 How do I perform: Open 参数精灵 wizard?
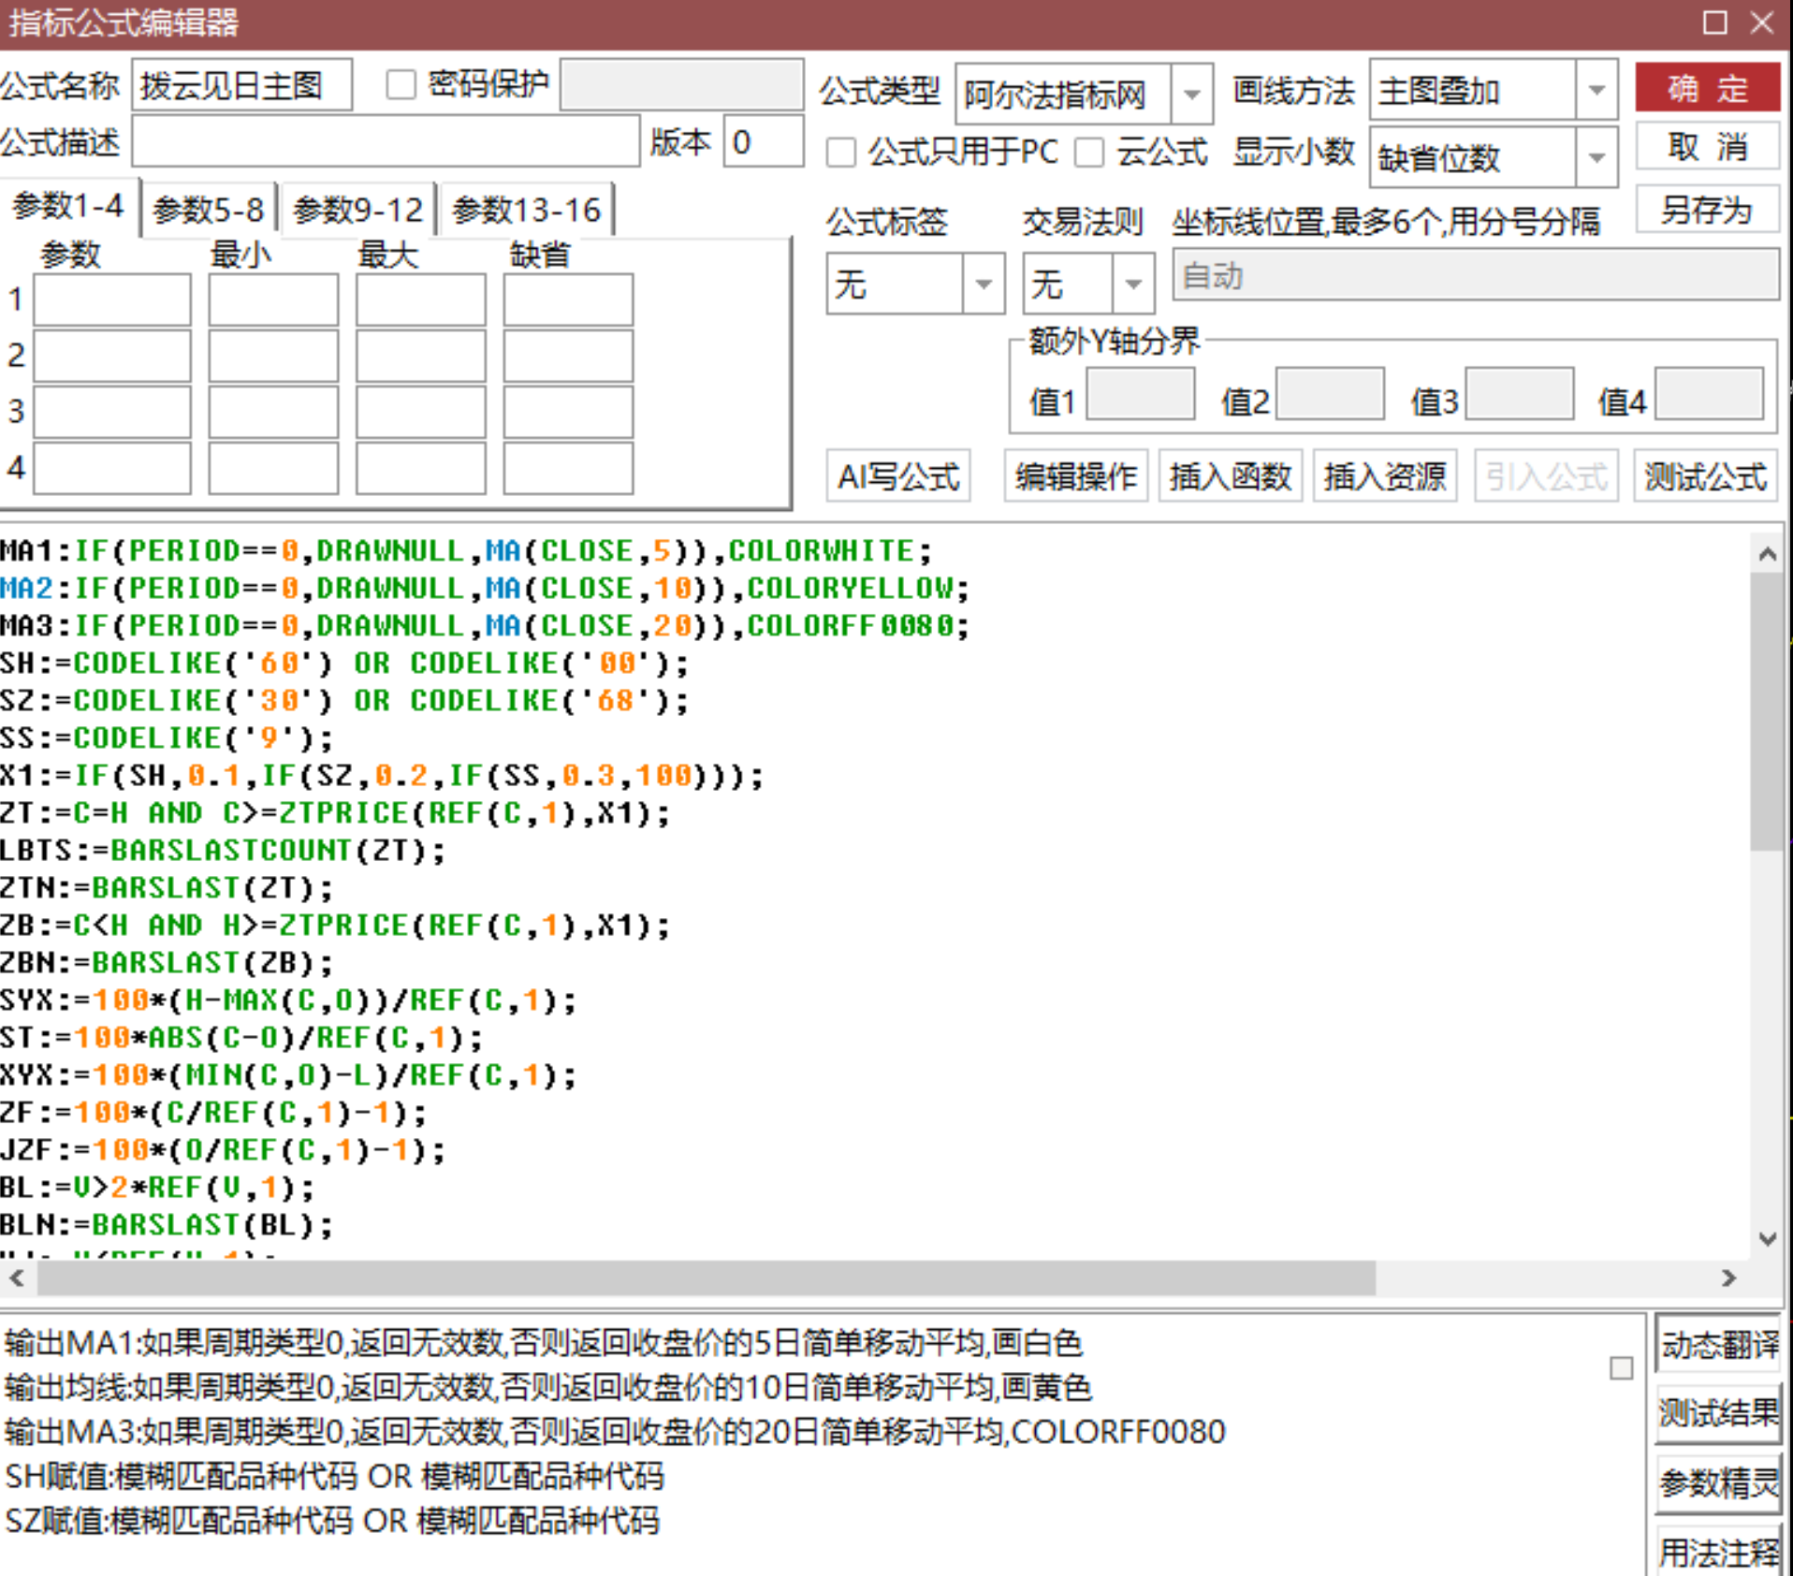click(1719, 1483)
